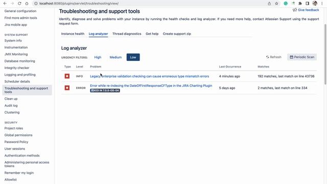Image resolution: width=327 pixels, height=184 pixels.
Task: Open Database monitoring in the sidebar
Action: click(20, 61)
